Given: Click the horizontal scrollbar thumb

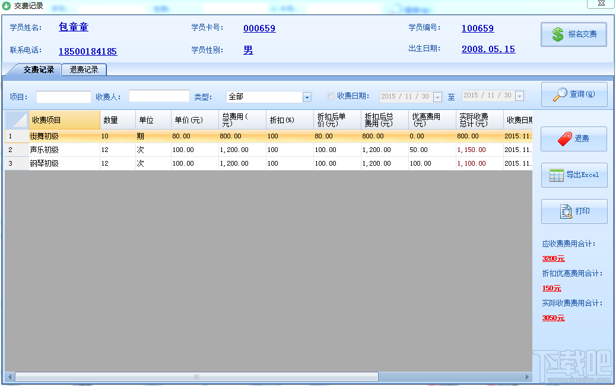Looking at the screenshot, I should 196,377.
